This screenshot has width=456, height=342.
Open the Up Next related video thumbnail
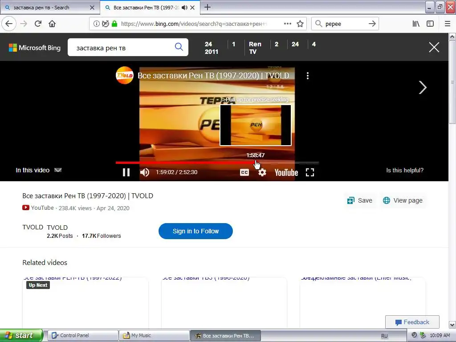point(85,302)
